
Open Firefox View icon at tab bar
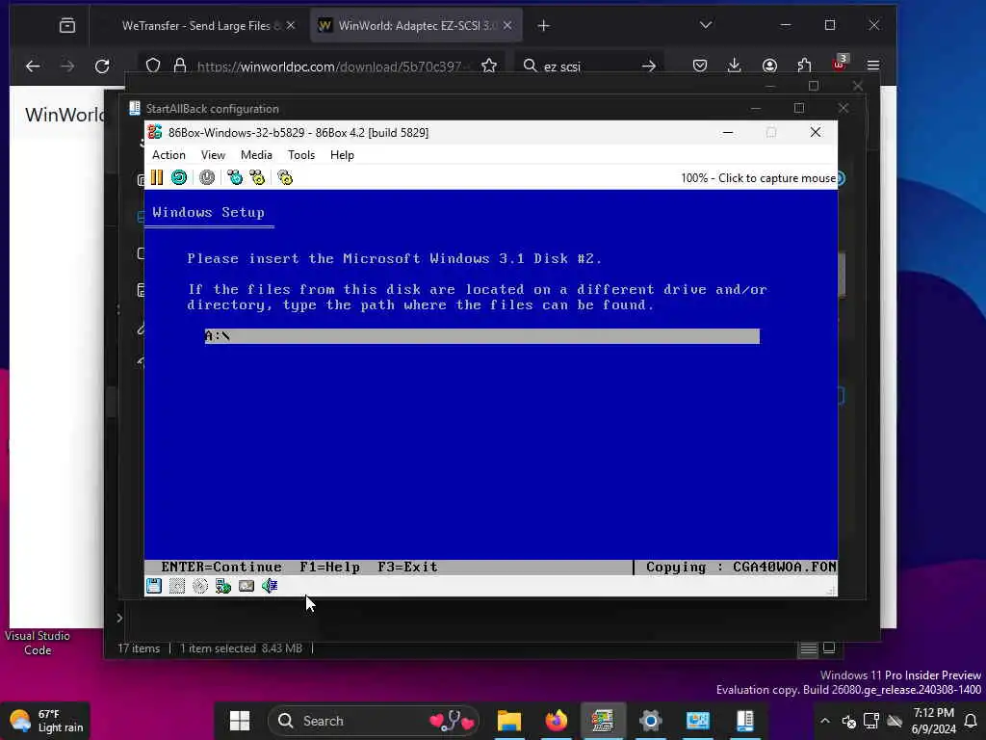pyautogui.click(x=67, y=26)
